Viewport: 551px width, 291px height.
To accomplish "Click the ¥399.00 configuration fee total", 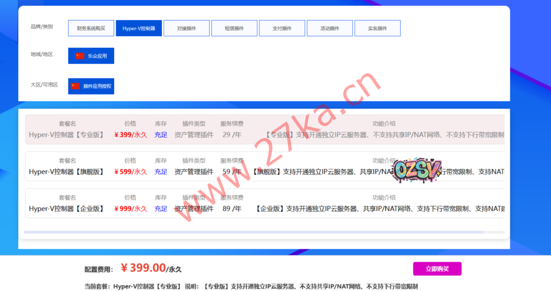I will (143, 268).
